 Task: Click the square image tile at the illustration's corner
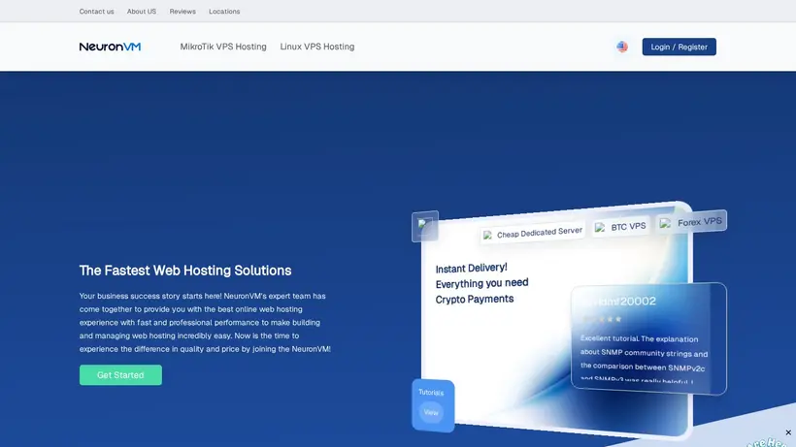(425, 226)
